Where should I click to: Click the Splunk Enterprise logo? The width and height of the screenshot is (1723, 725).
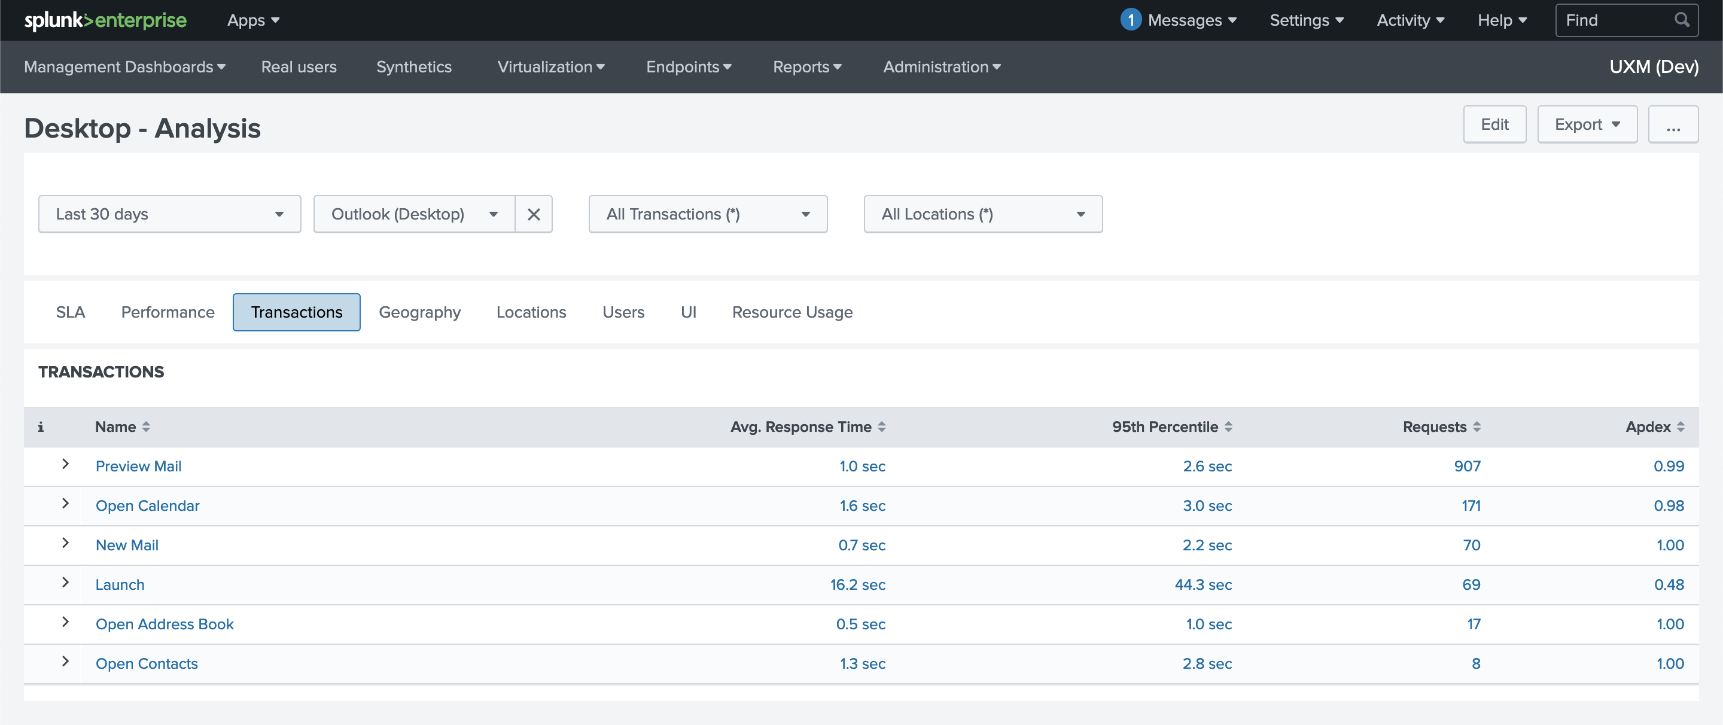(x=105, y=20)
